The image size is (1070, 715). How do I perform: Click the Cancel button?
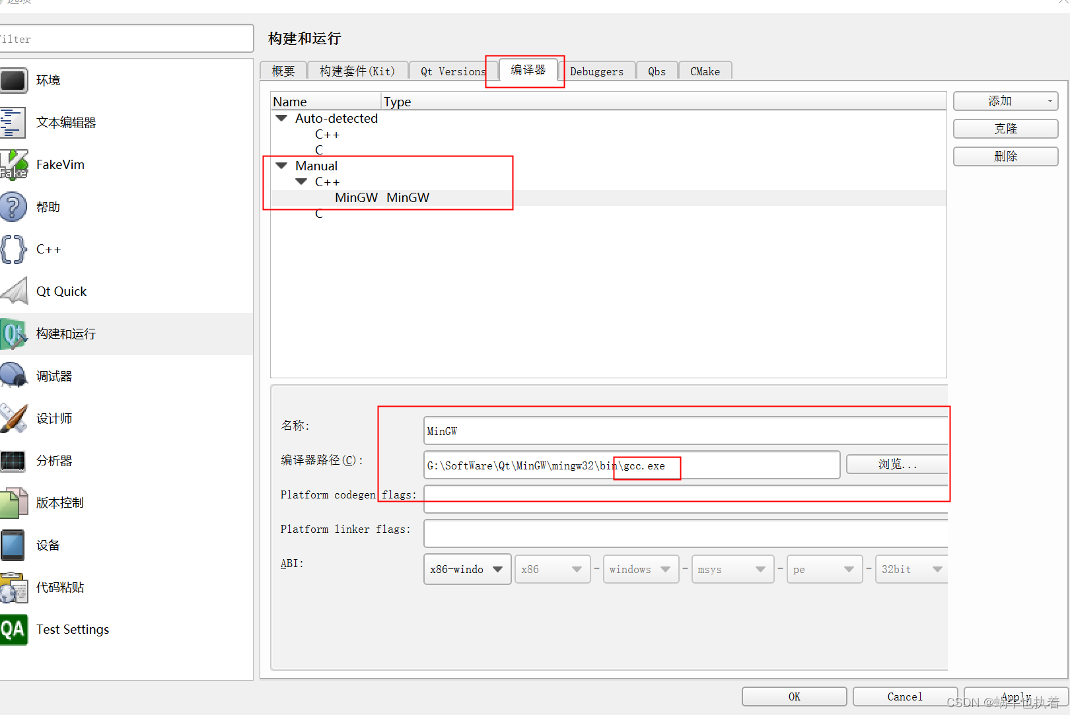point(905,697)
